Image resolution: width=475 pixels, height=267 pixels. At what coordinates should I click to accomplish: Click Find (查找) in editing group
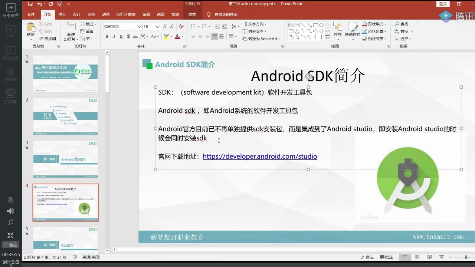[x=402, y=24]
